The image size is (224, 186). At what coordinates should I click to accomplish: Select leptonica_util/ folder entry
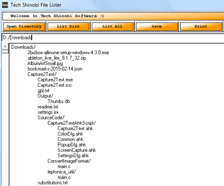coord(62,172)
